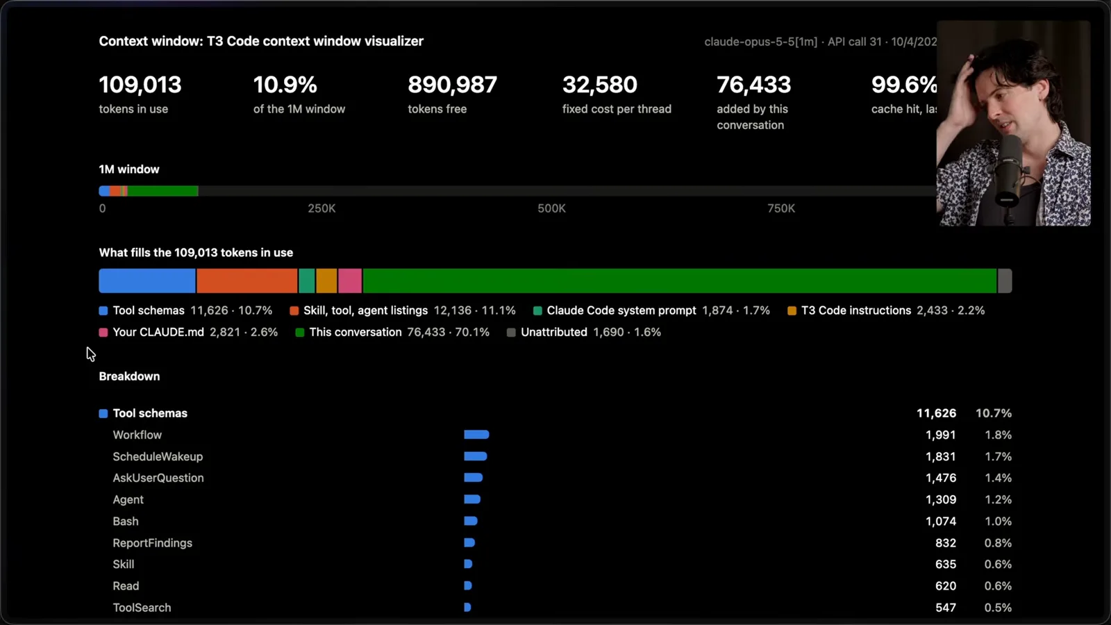Screen dimensions: 1111x625
Task: Click the blue Tool schemas segment in the usage bar
Action: [147, 281]
